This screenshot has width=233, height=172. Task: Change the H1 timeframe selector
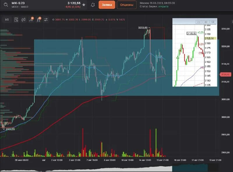[7, 19]
